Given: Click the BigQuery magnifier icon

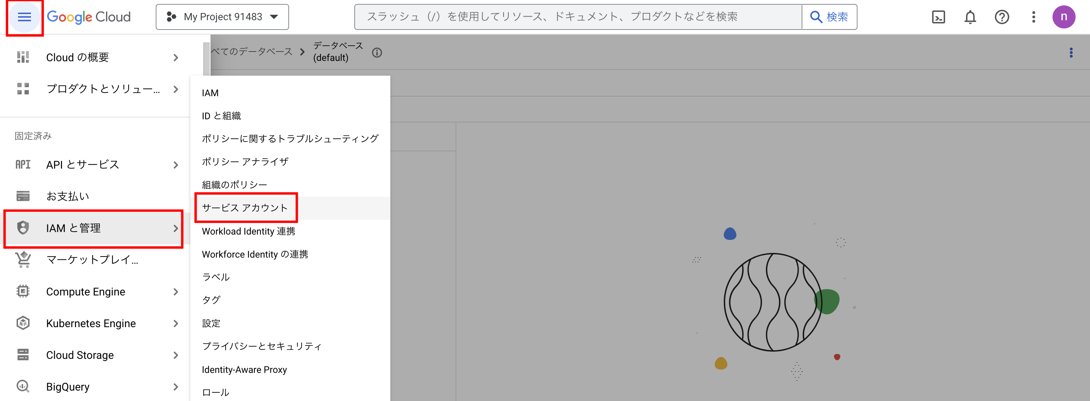Looking at the screenshot, I should (x=22, y=386).
